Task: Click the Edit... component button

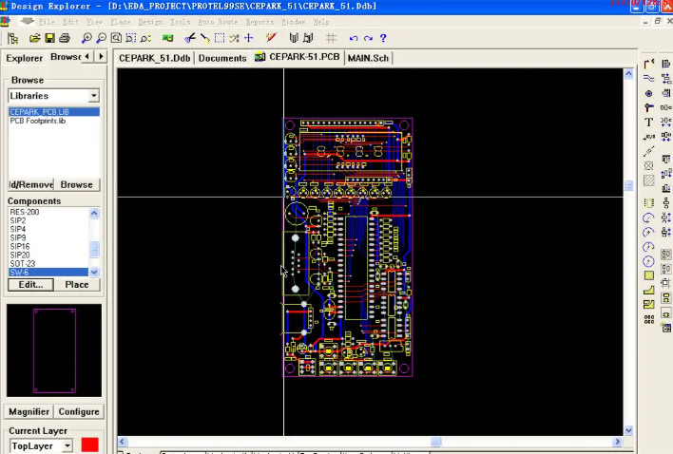Action: tap(29, 284)
